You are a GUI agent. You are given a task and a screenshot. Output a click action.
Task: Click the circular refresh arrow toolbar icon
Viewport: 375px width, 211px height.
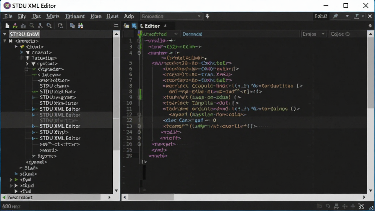tap(60, 26)
